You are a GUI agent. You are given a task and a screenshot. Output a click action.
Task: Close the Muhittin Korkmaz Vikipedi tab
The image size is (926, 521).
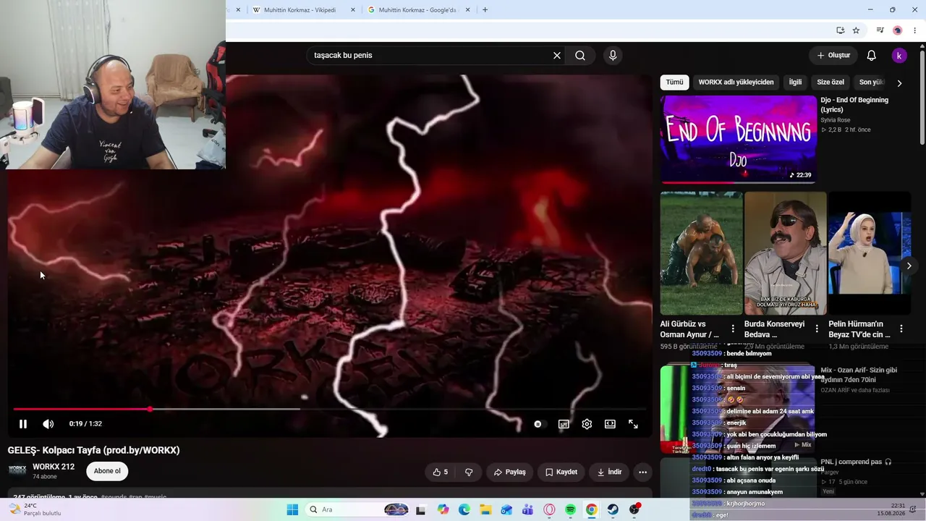coord(353,10)
